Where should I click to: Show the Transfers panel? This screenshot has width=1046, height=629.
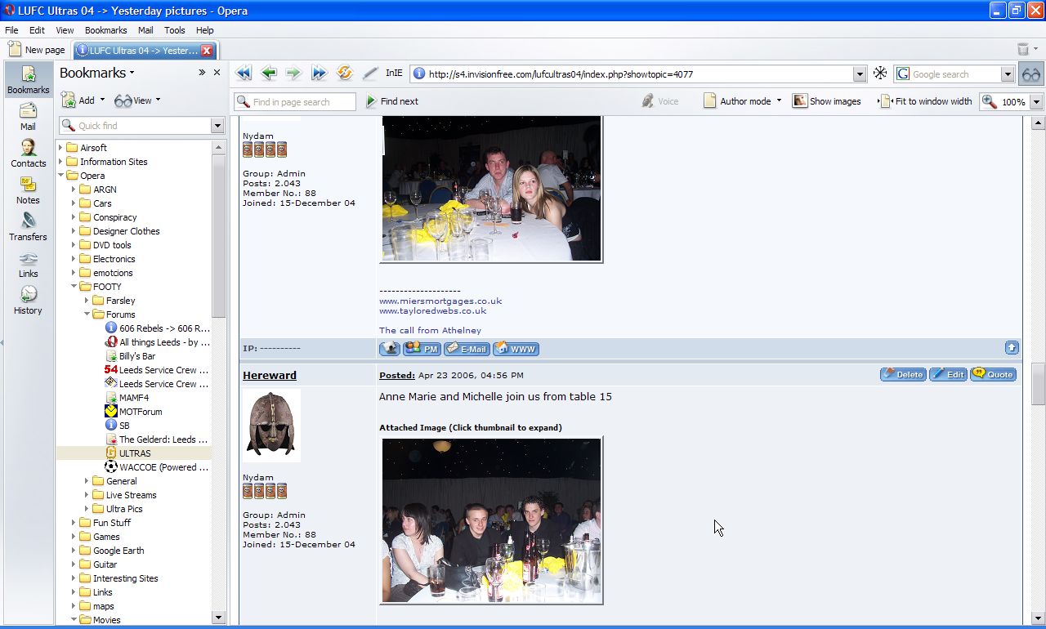[x=28, y=227]
